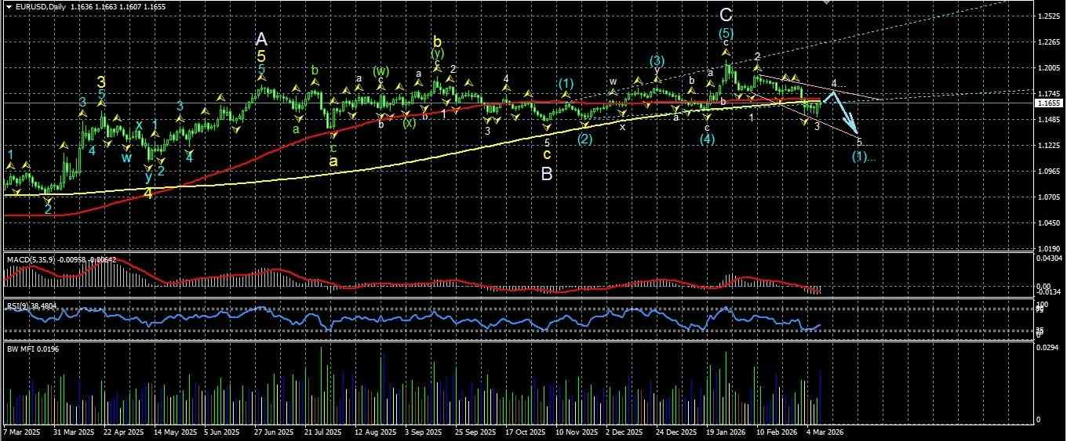Select the green (w) wave label
Viewport: 1067px width, 441px height.
(381, 70)
